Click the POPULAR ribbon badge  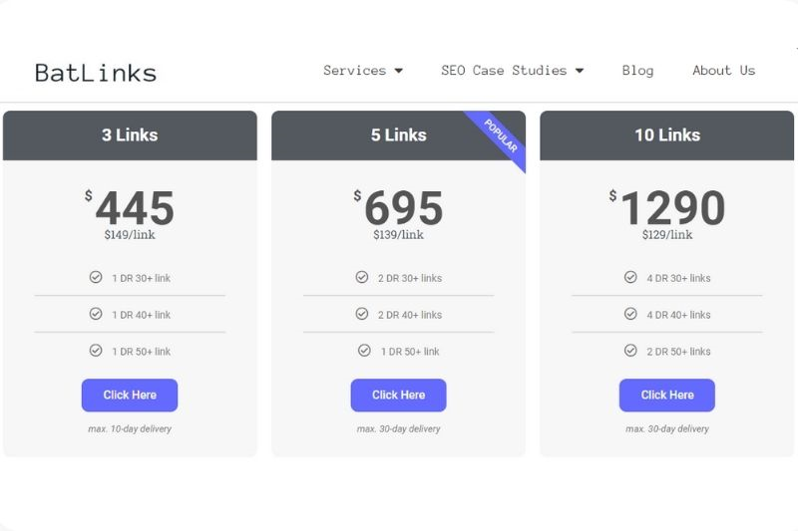click(501, 135)
